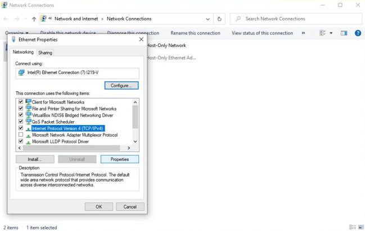This screenshot has height=231, width=365.
Task: Select Rename this connection command
Action: click(x=195, y=33)
